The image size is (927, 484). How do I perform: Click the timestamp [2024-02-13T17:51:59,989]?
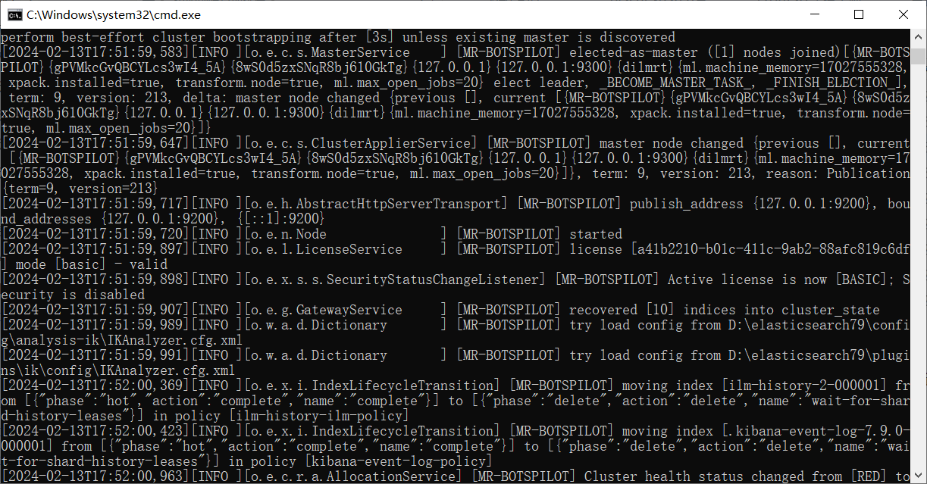tap(96, 325)
